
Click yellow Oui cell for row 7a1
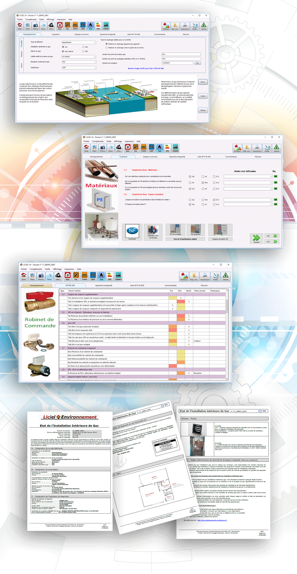(173, 298)
